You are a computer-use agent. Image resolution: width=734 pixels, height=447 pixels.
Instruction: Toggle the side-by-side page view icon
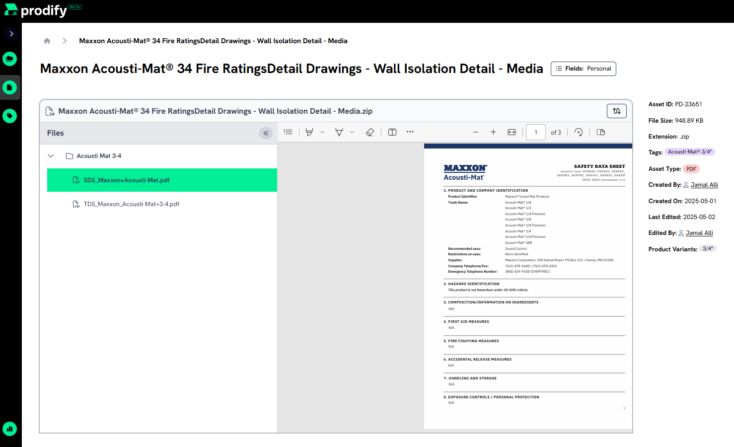point(601,132)
